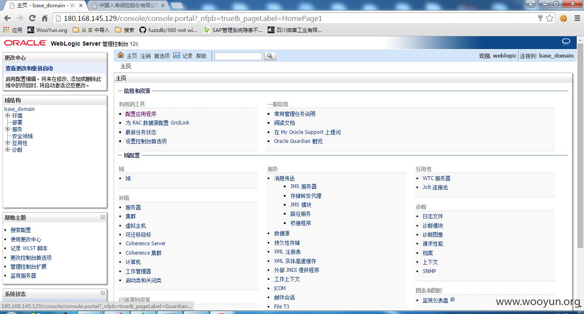Screen dimensions: 584x314
Task: Open the 日志文件 link
Action: pyautogui.click(x=433, y=216)
